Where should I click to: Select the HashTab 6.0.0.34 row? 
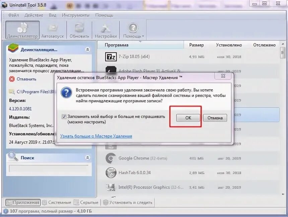point(188,173)
